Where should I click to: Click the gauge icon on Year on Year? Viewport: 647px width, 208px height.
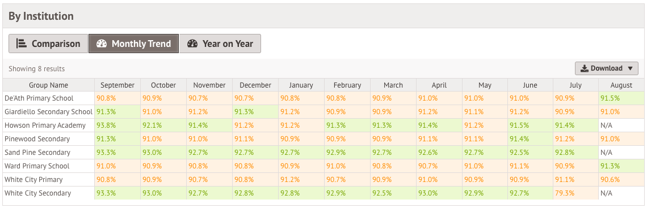click(192, 44)
